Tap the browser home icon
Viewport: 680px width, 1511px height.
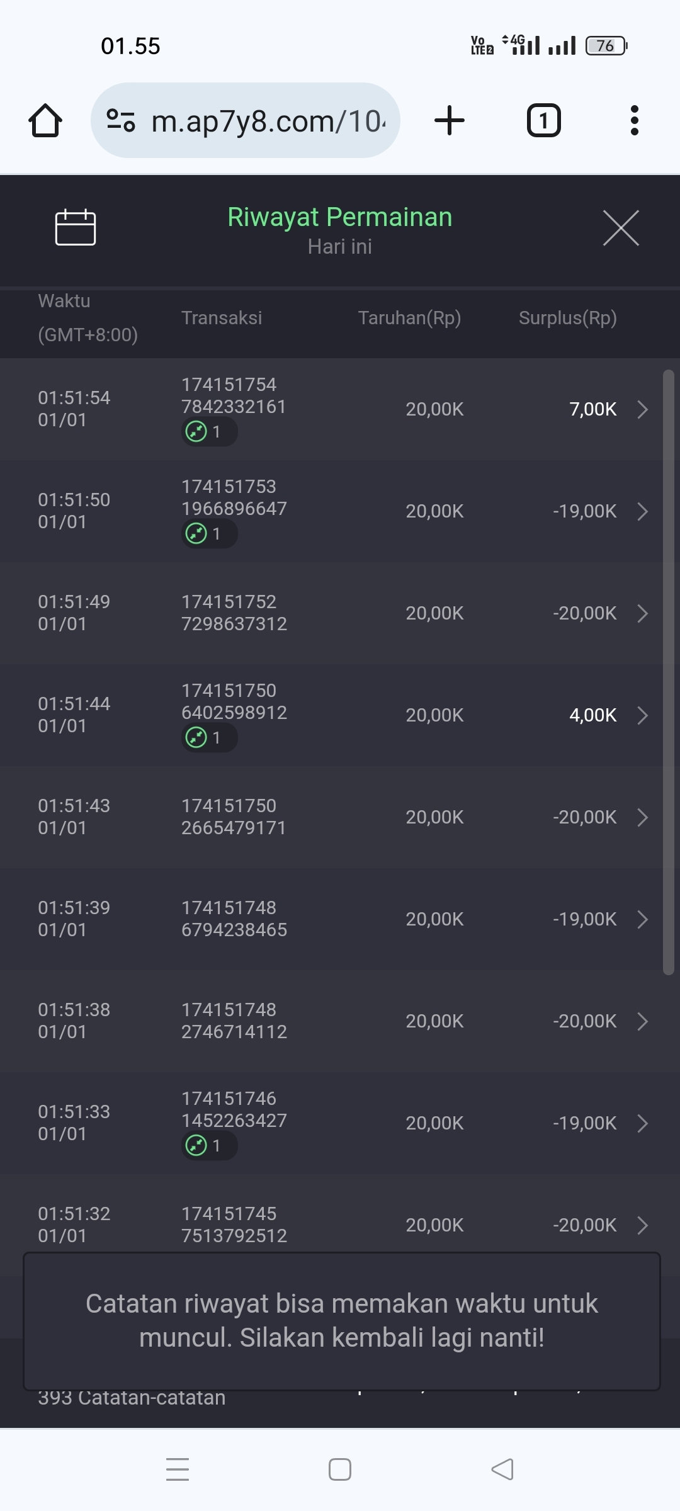tap(45, 120)
